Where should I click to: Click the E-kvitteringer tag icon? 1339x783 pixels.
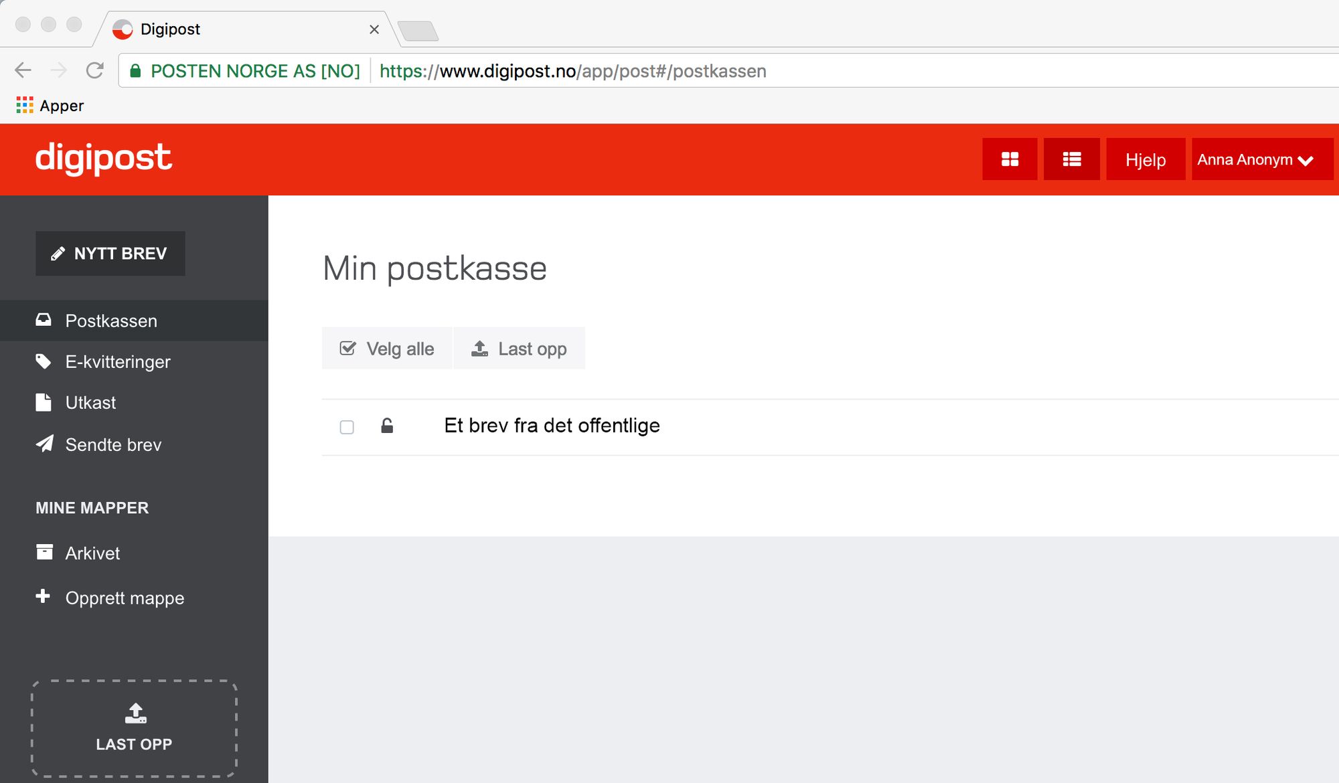click(x=44, y=361)
